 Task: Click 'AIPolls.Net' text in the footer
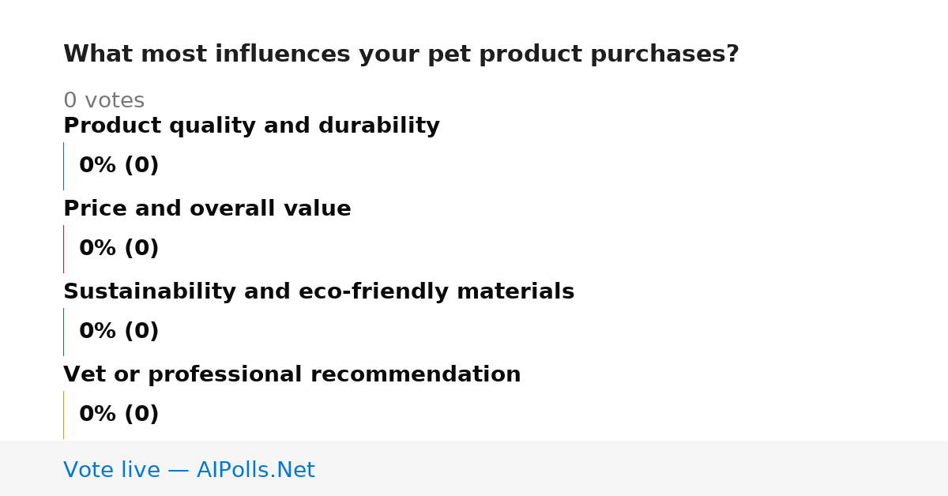pos(255,470)
